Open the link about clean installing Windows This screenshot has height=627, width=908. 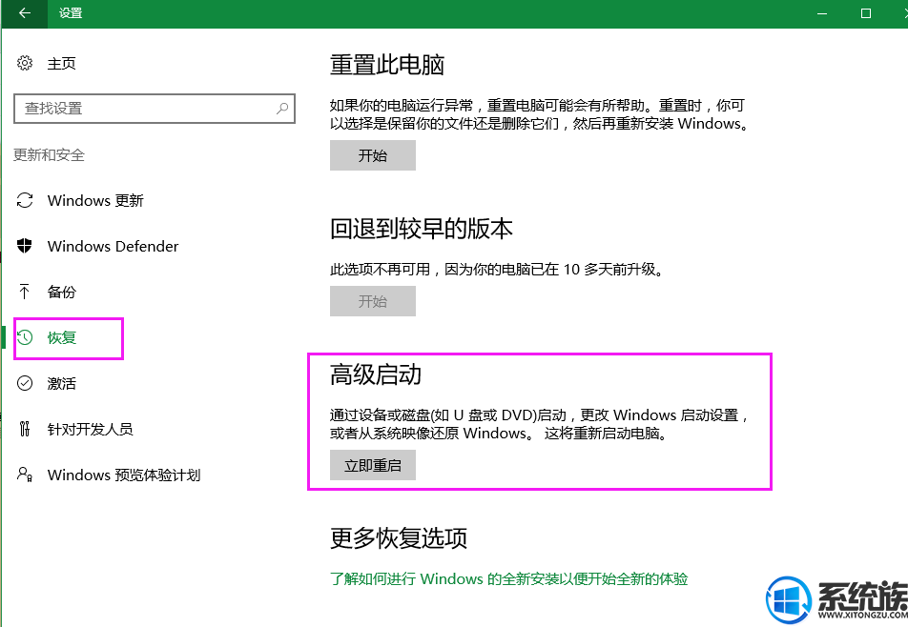[509, 579]
